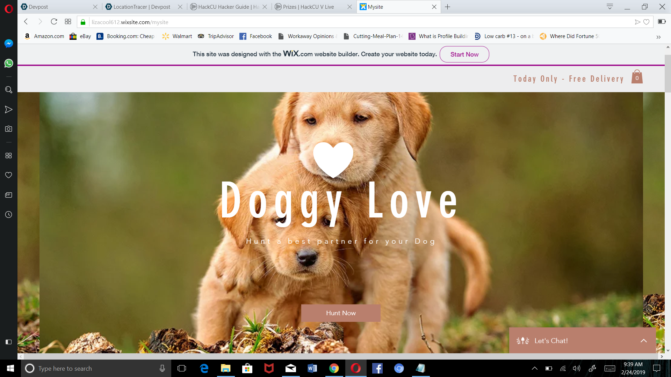
Task: Toggle the battery saver icon
Action: 662,22
